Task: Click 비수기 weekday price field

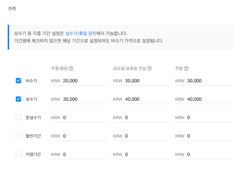Action: point(84,81)
